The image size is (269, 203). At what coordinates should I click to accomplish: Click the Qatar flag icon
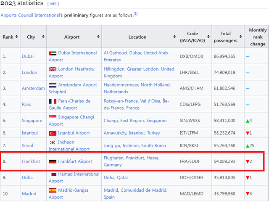(x=53, y=174)
